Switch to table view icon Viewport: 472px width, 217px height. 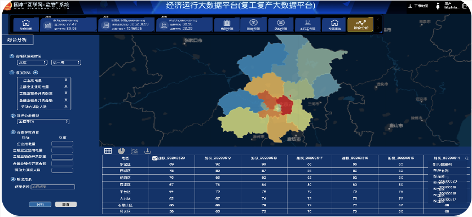pos(108,151)
